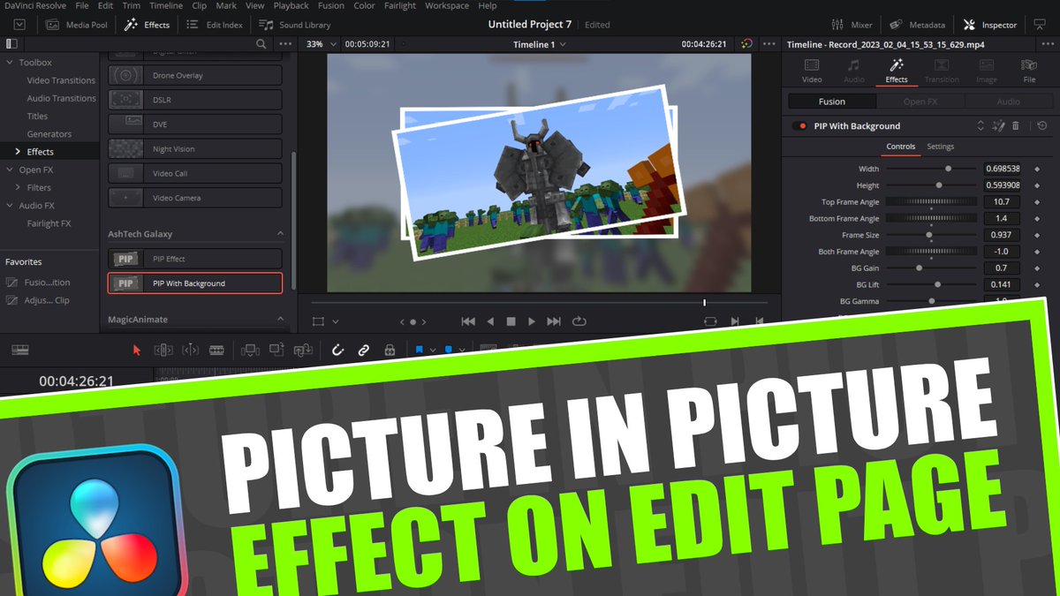Open the 33% viewer zoom dropdown

coord(320,44)
